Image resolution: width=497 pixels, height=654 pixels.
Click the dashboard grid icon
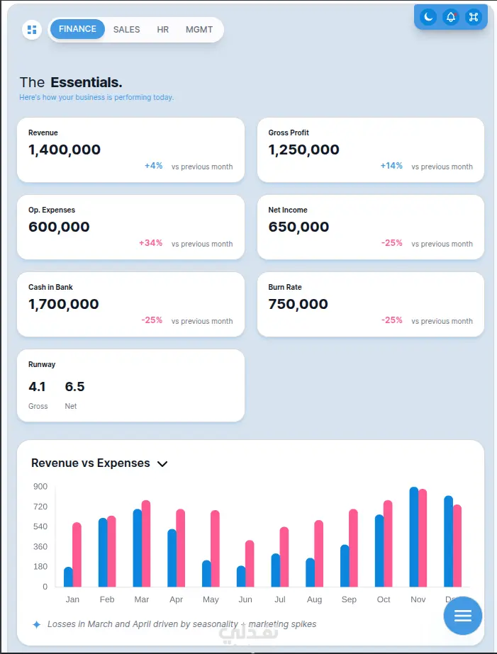(x=32, y=30)
